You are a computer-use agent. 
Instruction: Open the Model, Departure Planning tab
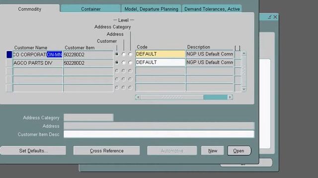(x=151, y=9)
